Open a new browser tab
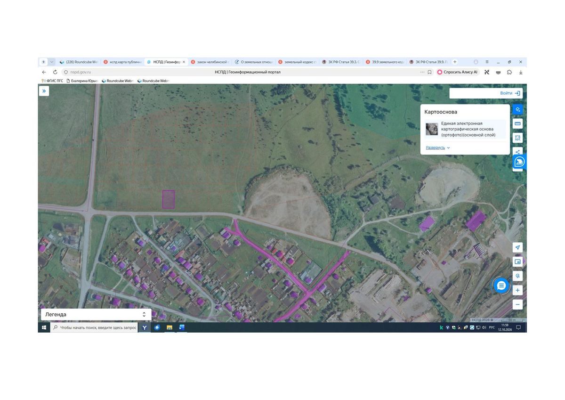The height and width of the screenshot is (400, 565). [455, 62]
